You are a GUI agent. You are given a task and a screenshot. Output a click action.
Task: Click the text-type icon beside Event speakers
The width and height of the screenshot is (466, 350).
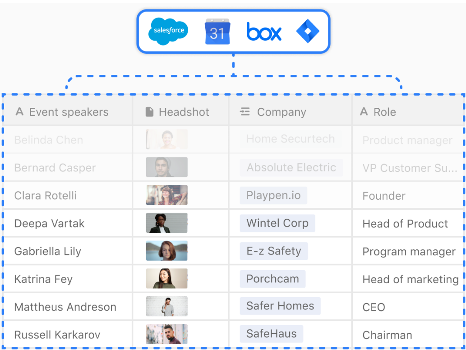pos(19,112)
